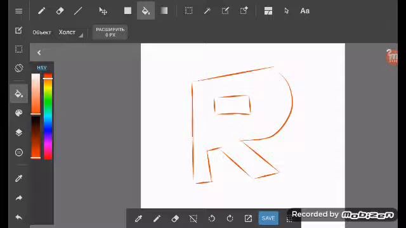
Task: Switch color mode via HSV label
Action: point(42,68)
